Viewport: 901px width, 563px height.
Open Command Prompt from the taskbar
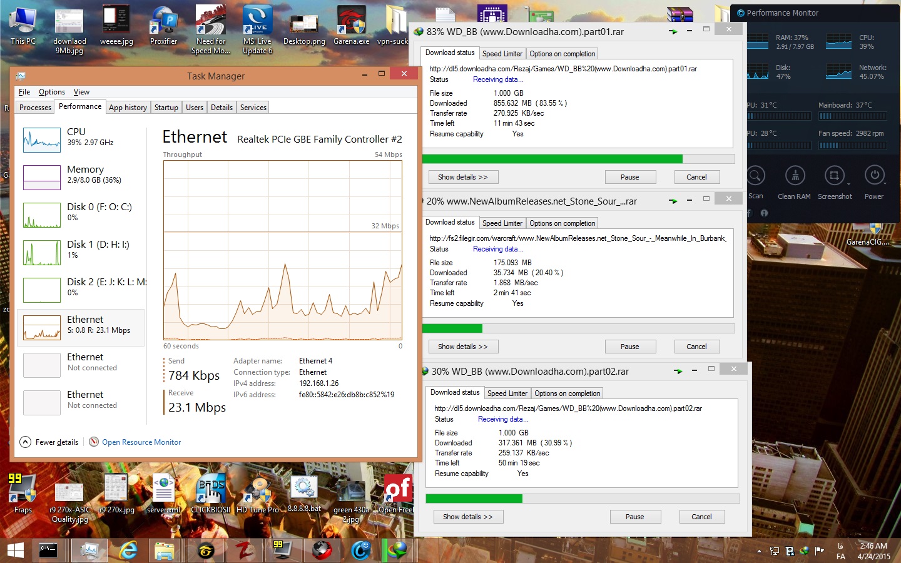pyautogui.click(x=48, y=550)
